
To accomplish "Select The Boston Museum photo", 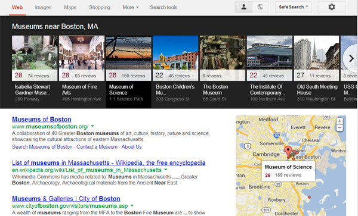I will (x=223, y=52).
